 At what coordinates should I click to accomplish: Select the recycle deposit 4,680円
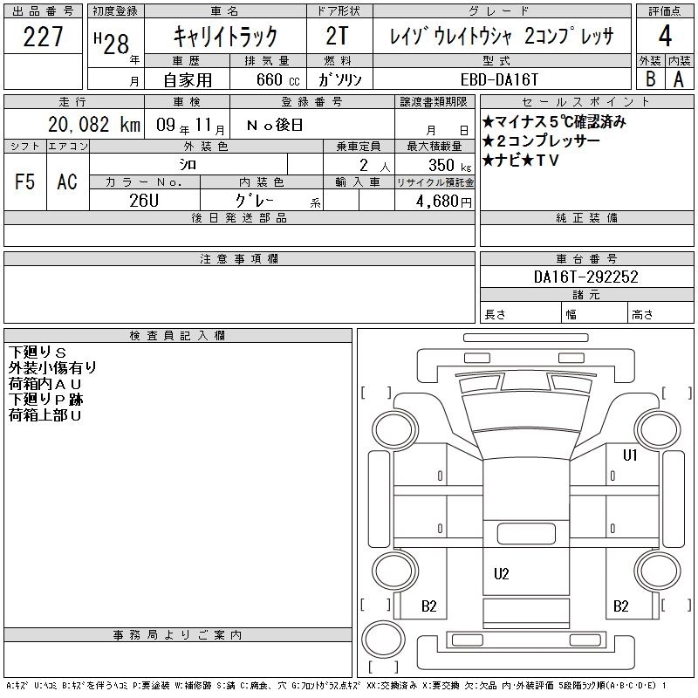444,202
